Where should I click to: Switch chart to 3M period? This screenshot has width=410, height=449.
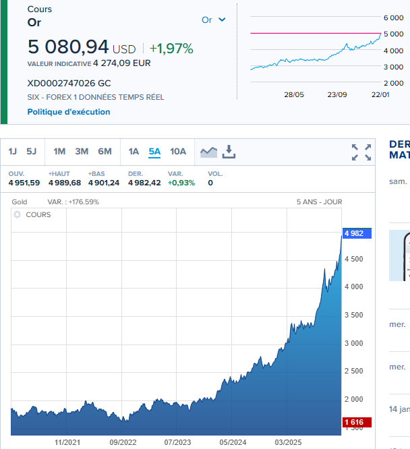pos(82,152)
